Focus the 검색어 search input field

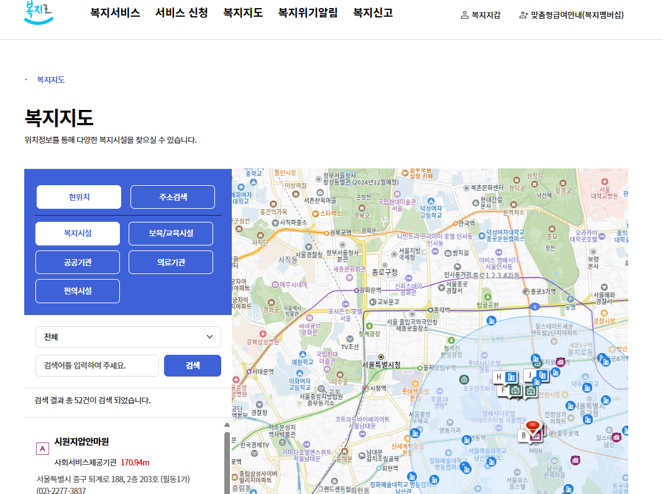click(x=98, y=365)
